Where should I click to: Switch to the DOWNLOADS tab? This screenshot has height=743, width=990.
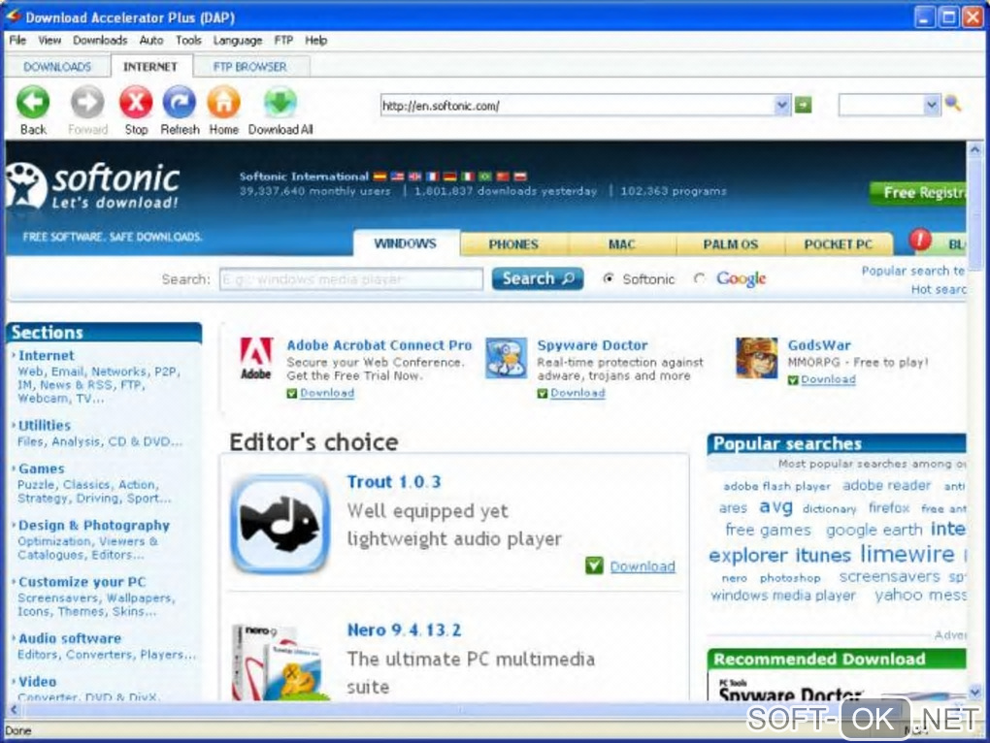tap(57, 66)
